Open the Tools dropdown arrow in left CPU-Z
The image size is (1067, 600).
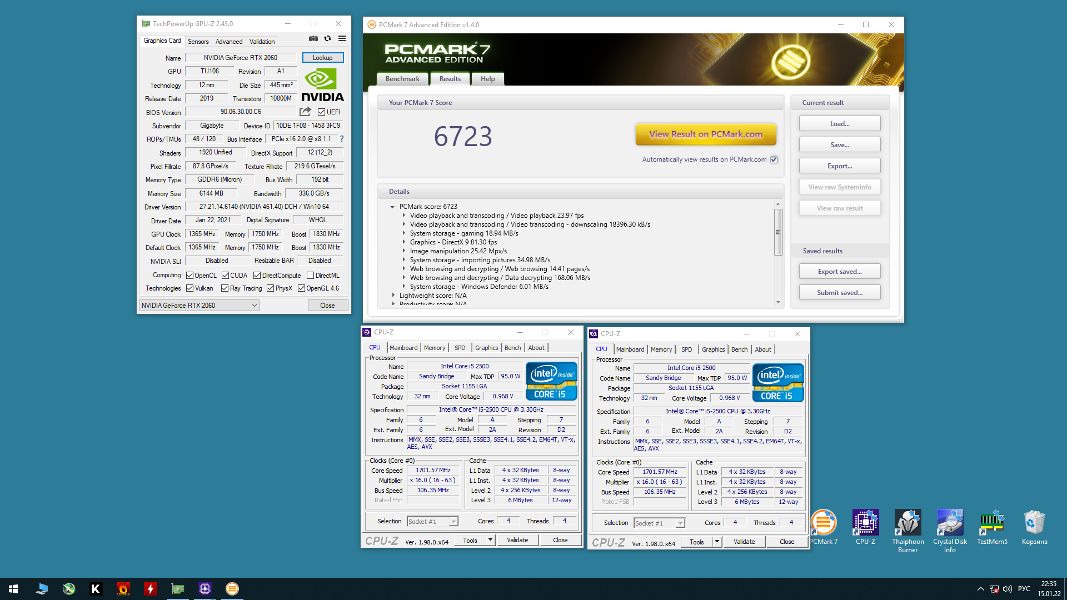490,540
